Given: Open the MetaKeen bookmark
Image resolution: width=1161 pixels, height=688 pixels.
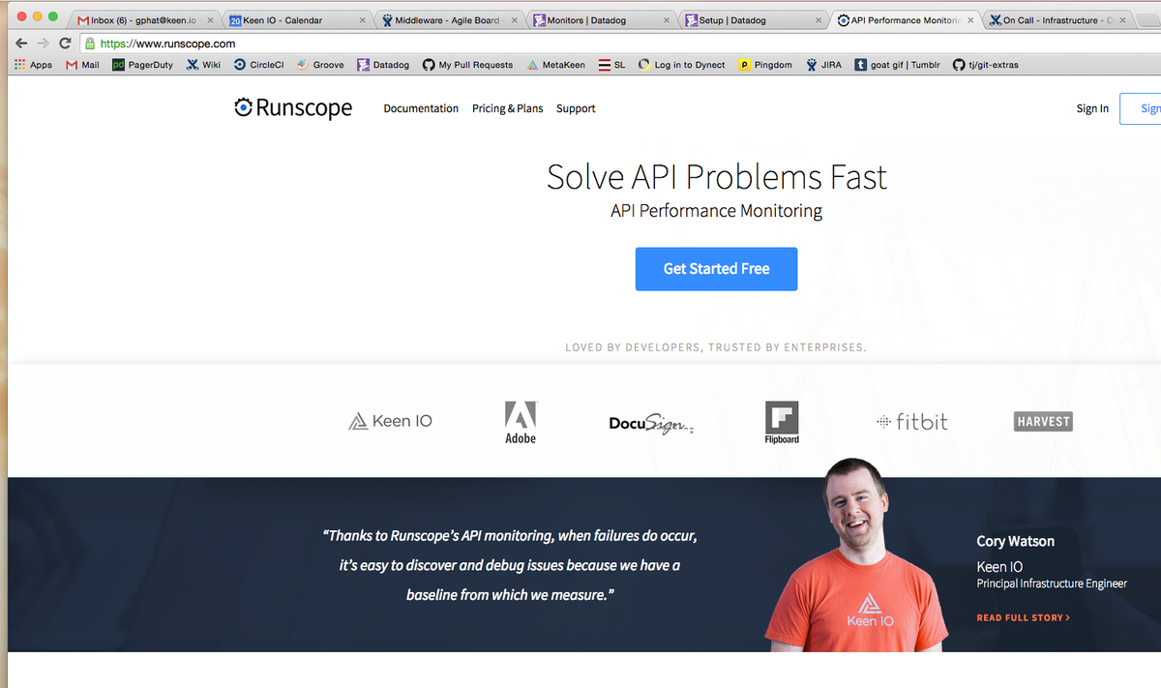Looking at the screenshot, I should 556,65.
